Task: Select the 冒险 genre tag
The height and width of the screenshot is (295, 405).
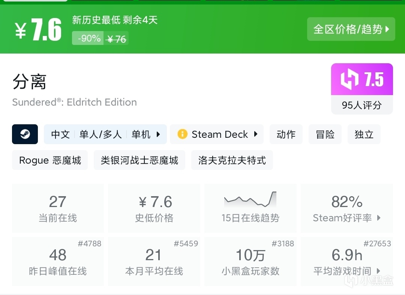Action: click(325, 134)
